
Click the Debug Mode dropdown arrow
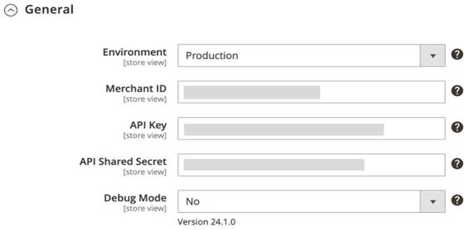click(x=433, y=201)
